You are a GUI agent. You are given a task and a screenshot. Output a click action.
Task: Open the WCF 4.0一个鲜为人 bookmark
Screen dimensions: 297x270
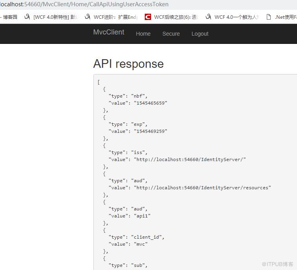tap(237, 17)
